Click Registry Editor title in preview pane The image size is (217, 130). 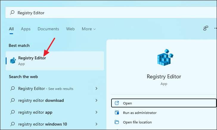[164, 77]
